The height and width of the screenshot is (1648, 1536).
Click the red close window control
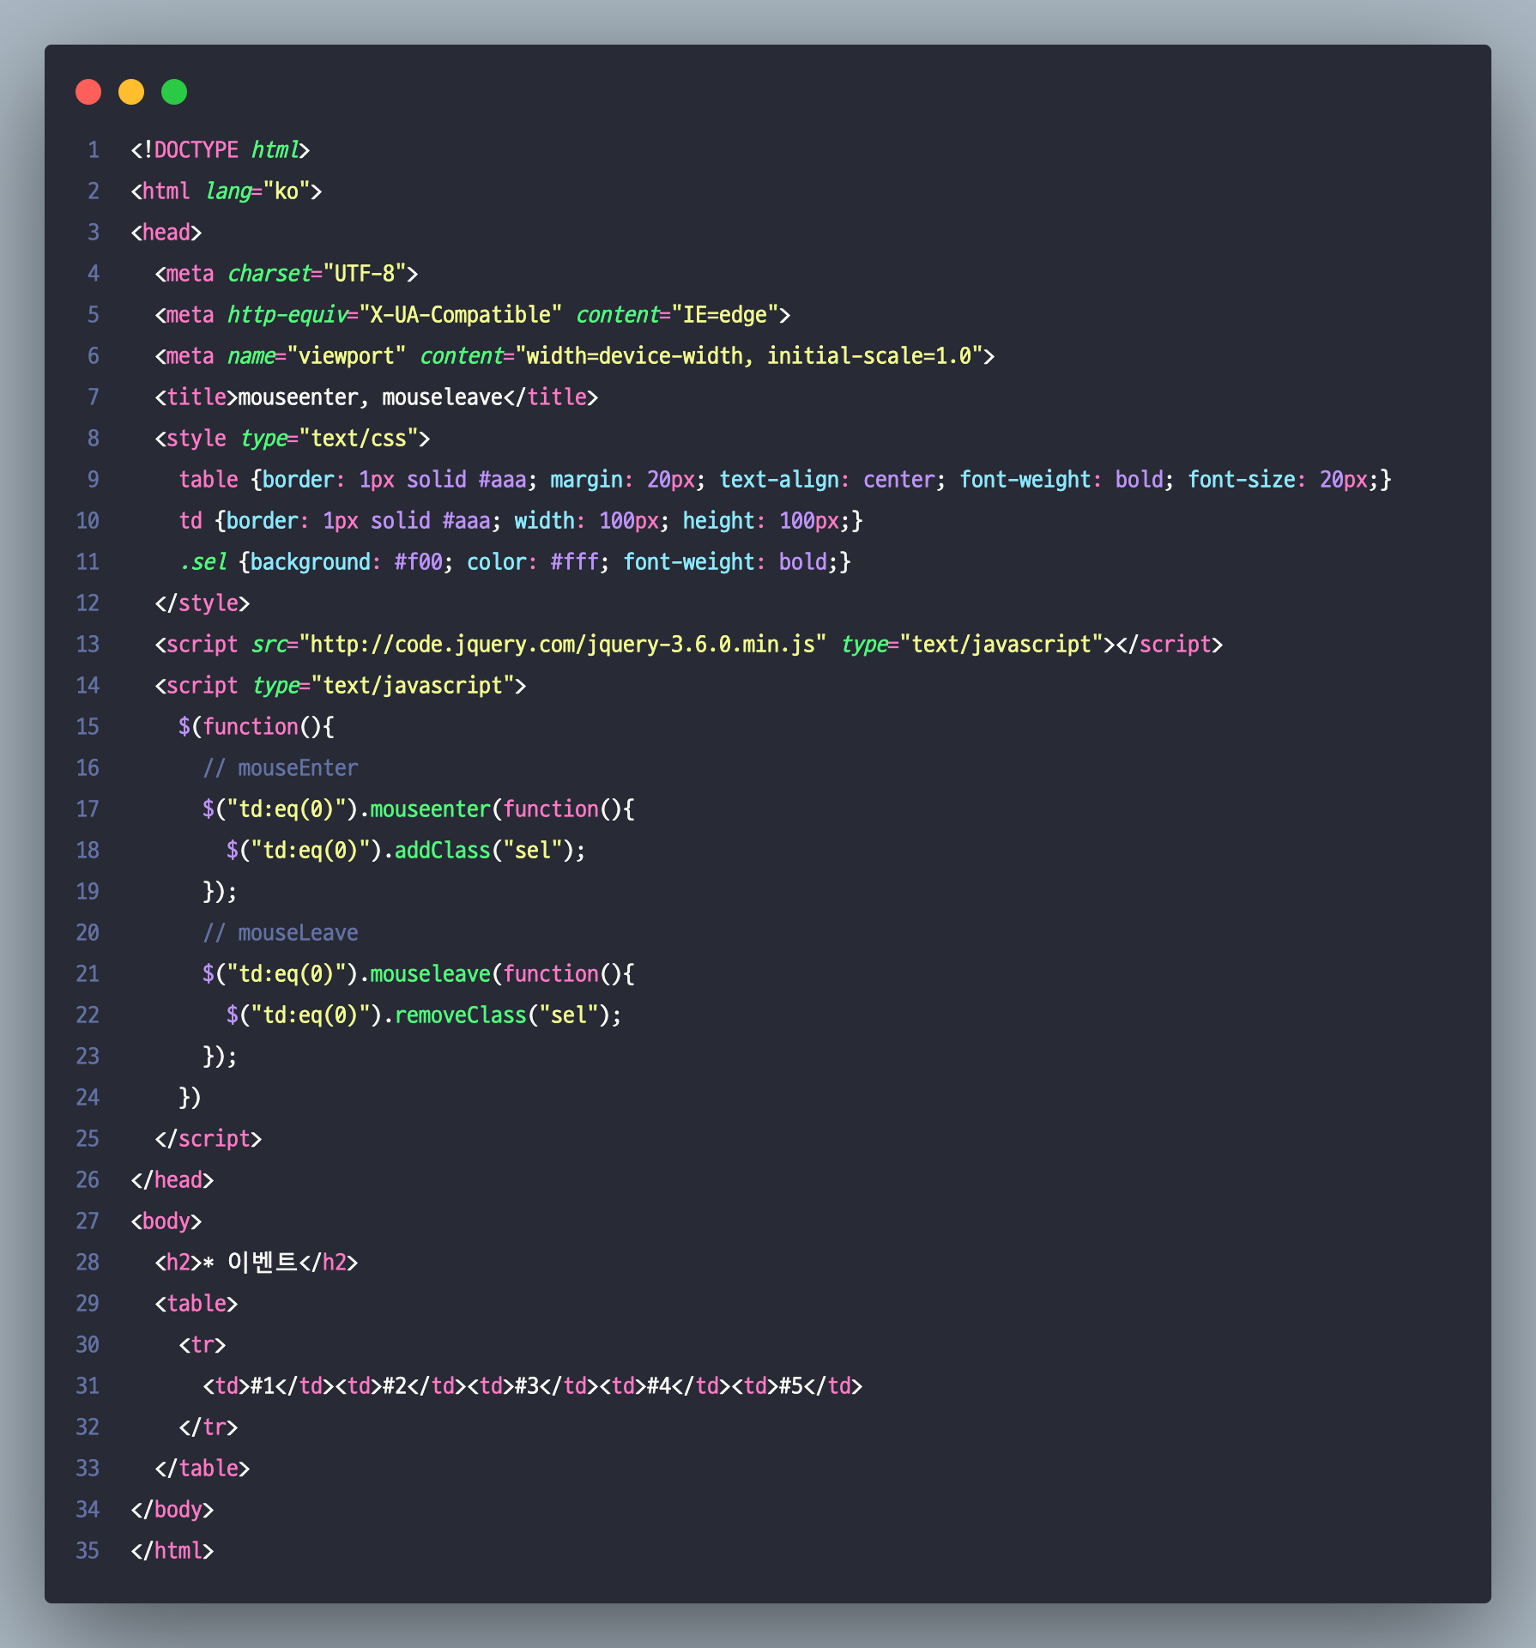(x=88, y=91)
